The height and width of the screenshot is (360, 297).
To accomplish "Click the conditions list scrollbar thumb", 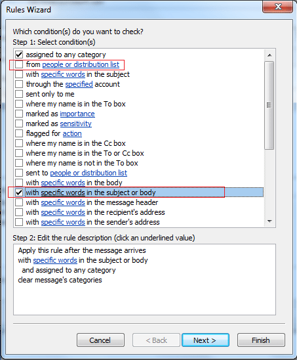I will pyautogui.click(x=269, y=105).
